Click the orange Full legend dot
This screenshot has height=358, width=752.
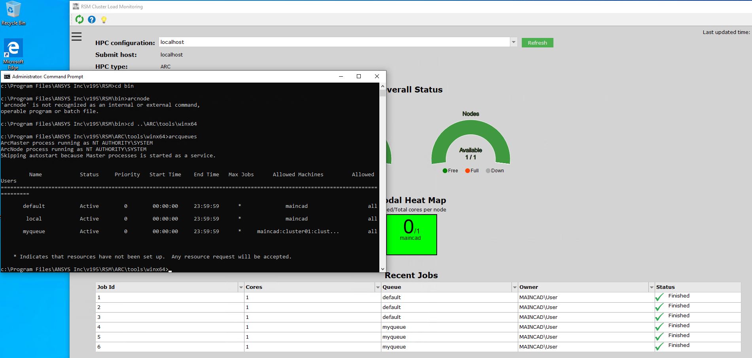tap(468, 171)
